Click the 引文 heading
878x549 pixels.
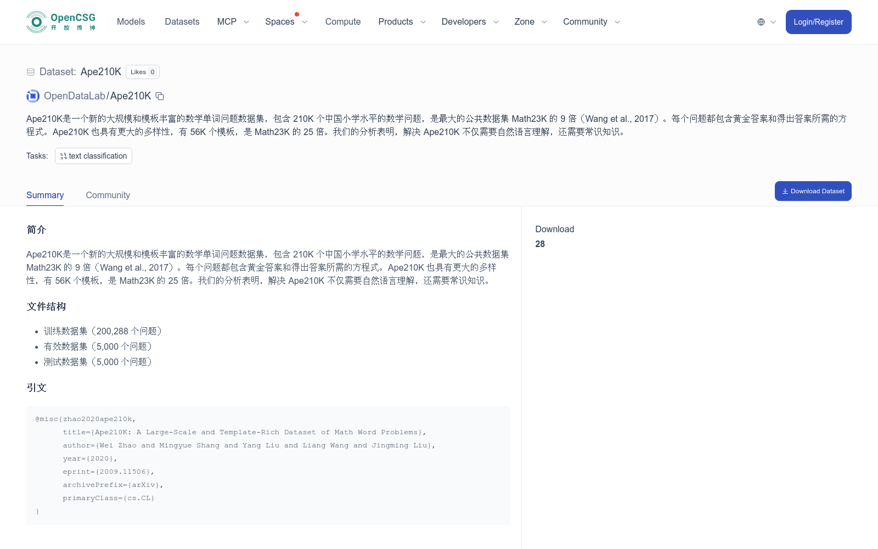[36, 388]
